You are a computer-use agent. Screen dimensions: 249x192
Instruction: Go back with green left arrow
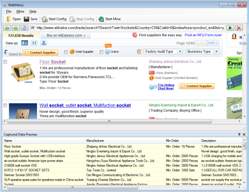point(7,28)
